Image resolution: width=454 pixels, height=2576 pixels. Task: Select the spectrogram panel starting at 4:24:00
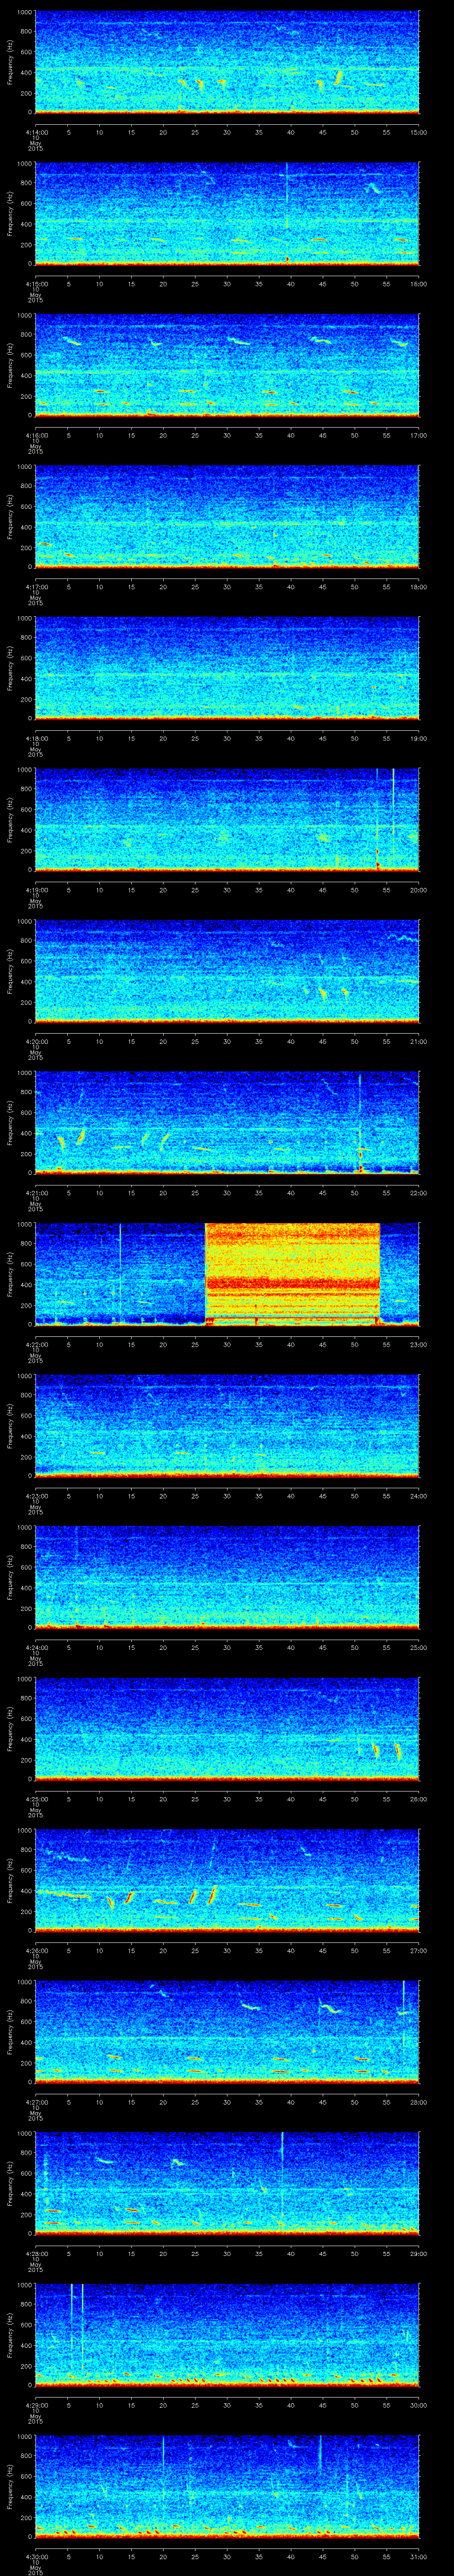[x=227, y=1578]
